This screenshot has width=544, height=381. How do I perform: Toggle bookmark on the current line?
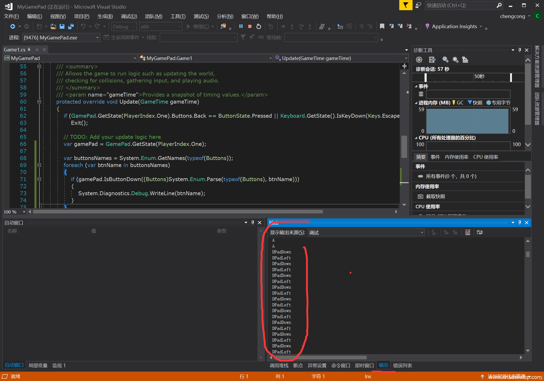point(382,26)
